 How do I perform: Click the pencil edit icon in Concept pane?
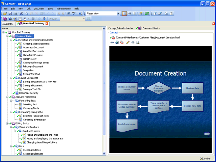pyautogui.click(x=127, y=43)
